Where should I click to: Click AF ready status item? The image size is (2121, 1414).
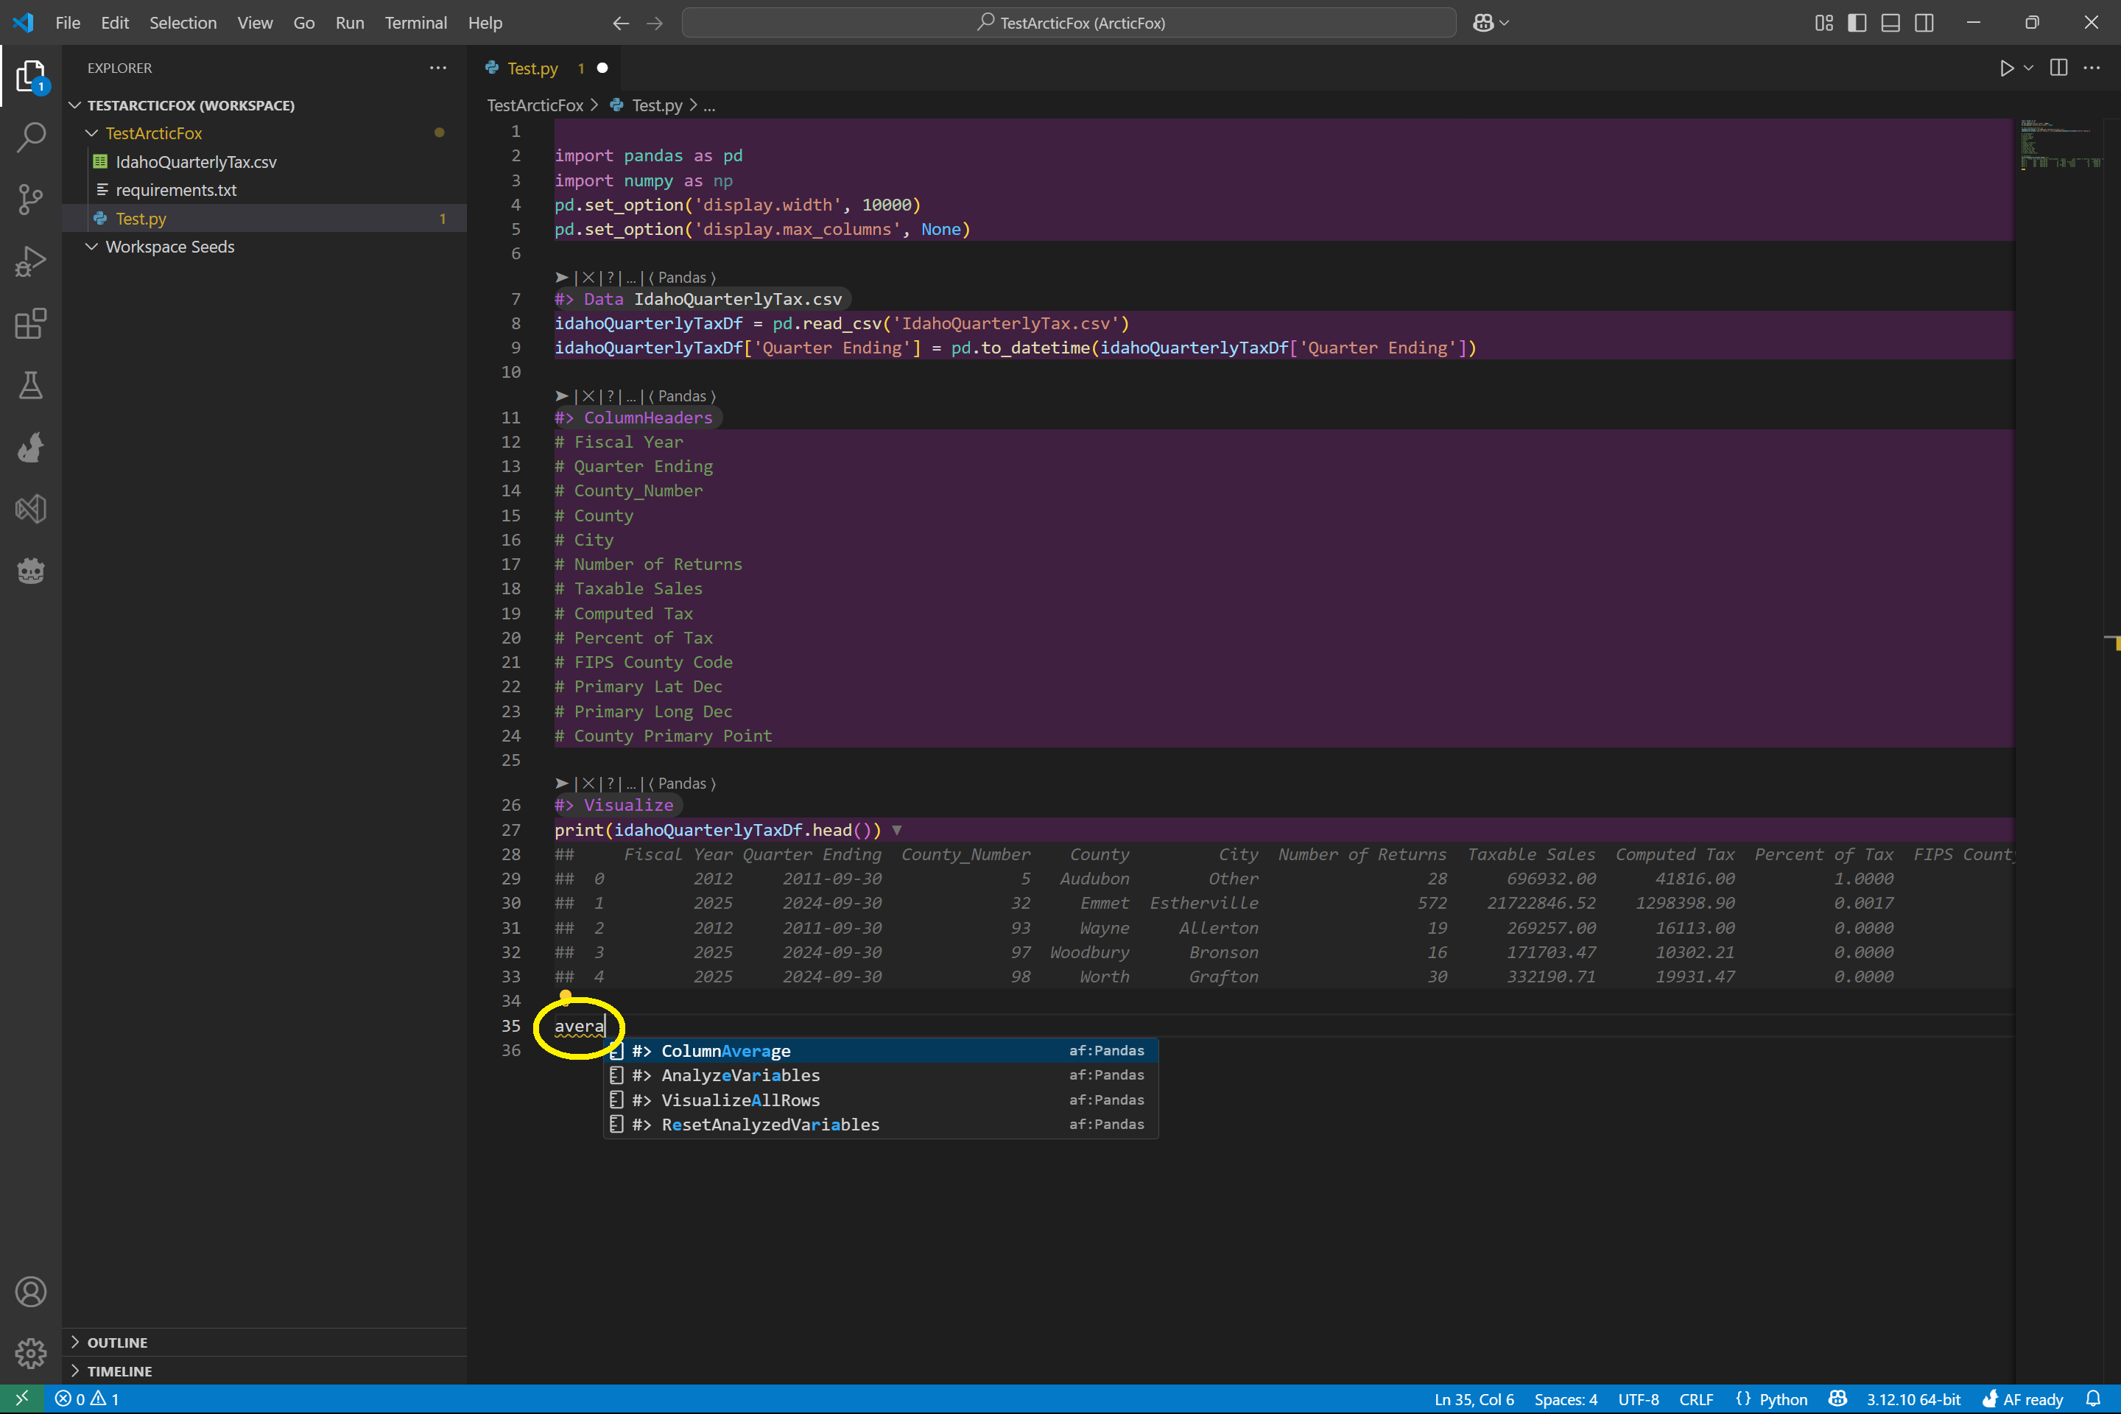pyautogui.click(x=2022, y=1399)
